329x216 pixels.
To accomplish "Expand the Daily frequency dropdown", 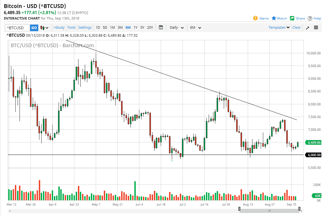I will (x=177, y=28).
